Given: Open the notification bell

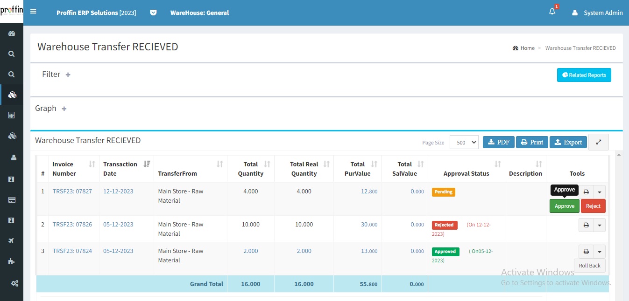Looking at the screenshot, I should 552,12.
